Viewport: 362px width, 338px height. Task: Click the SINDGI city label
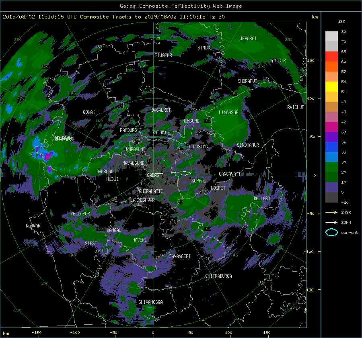point(205,48)
